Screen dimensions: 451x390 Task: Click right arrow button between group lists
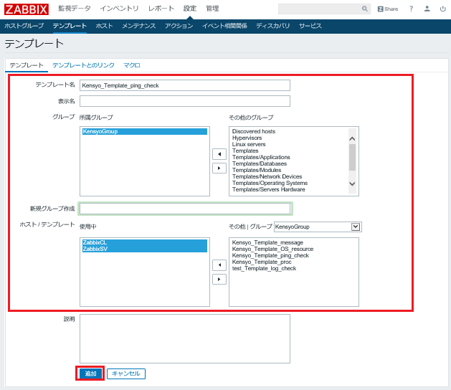click(x=219, y=168)
